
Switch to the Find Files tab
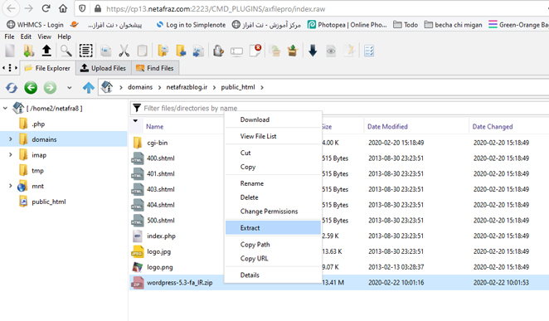[x=155, y=68]
